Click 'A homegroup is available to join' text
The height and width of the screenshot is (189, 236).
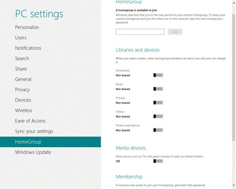137,10
